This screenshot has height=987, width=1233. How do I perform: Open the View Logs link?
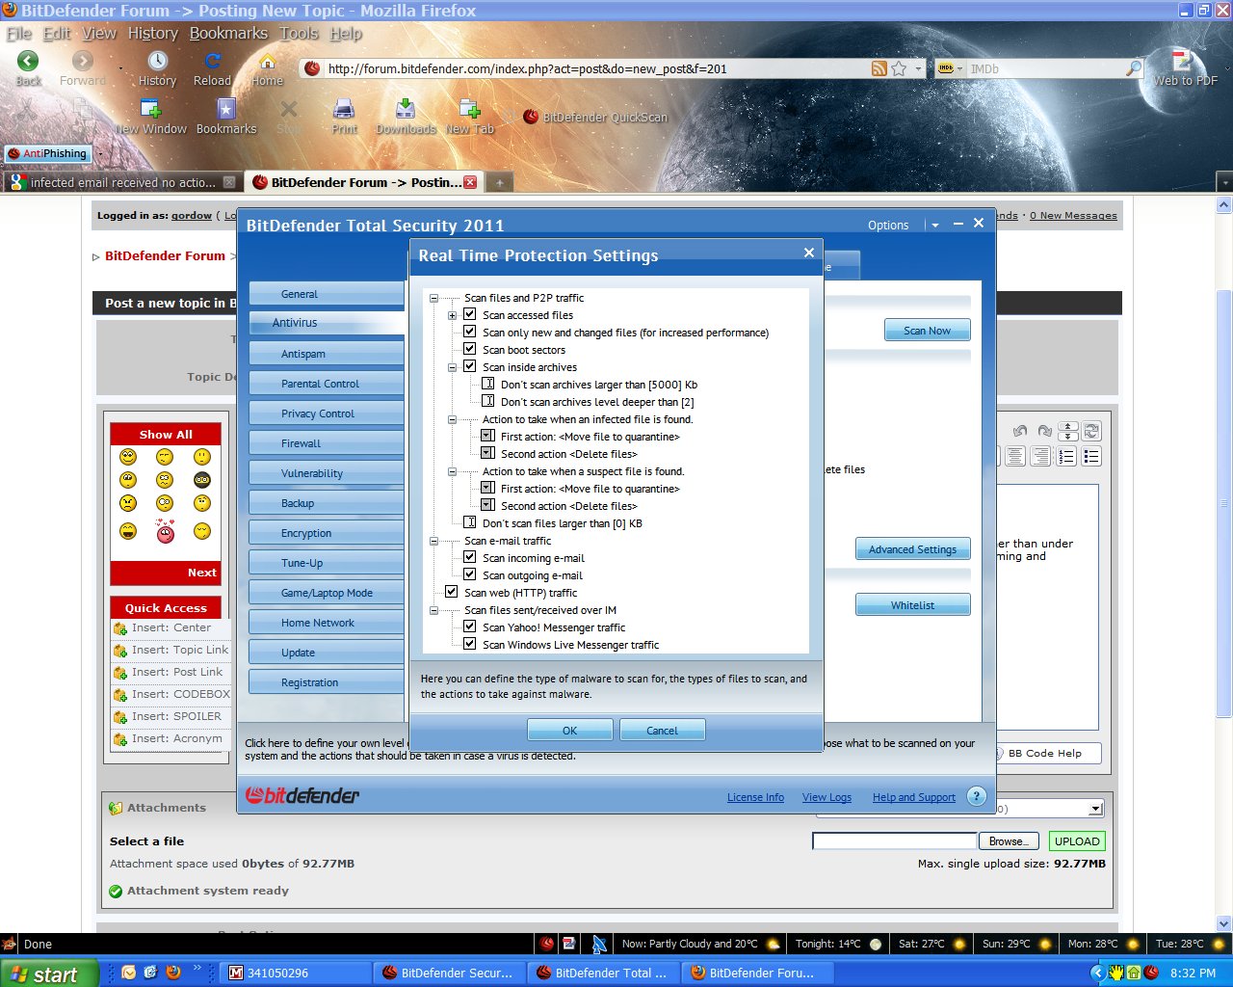pos(826,797)
